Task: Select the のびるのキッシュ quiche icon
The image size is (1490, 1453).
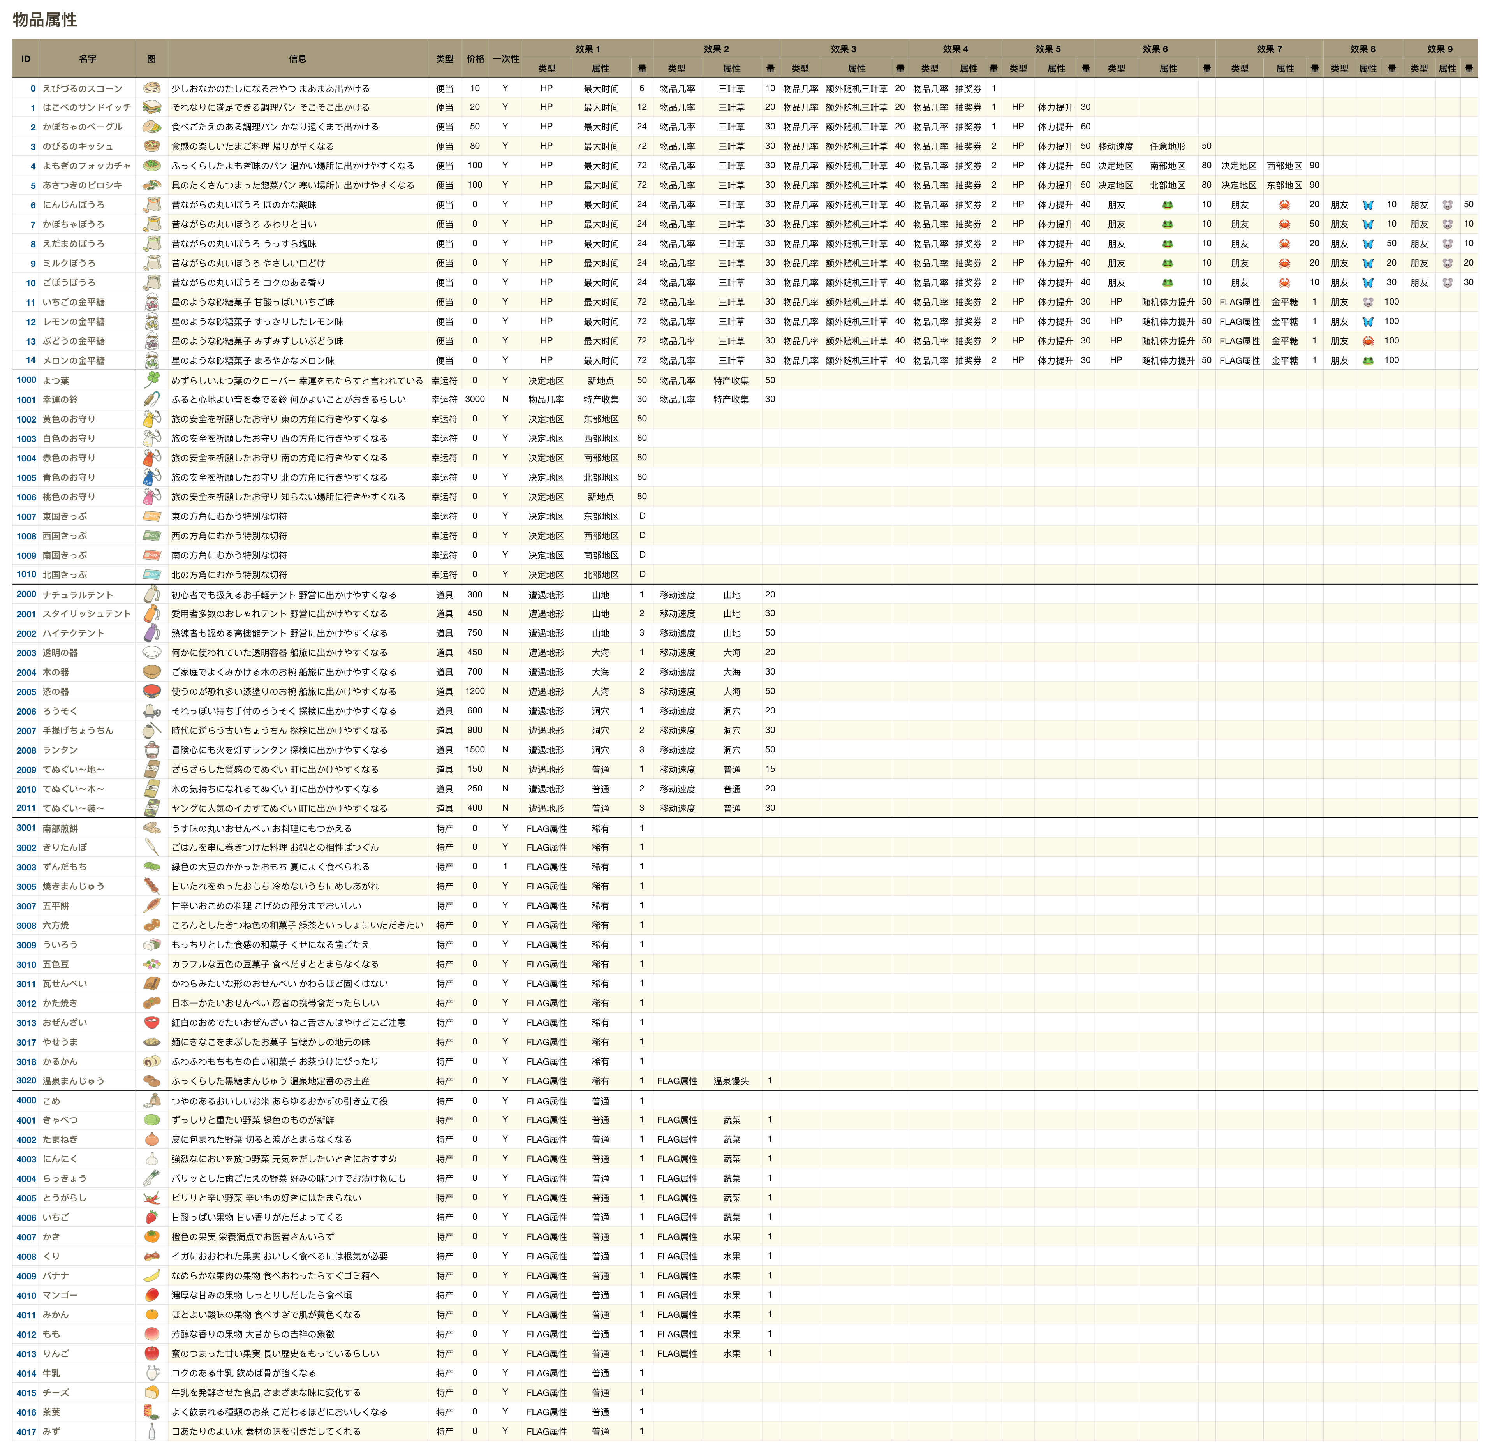Action: pyautogui.click(x=152, y=146)
